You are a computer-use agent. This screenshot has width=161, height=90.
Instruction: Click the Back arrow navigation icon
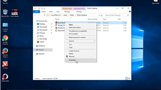tap(35, 15)
